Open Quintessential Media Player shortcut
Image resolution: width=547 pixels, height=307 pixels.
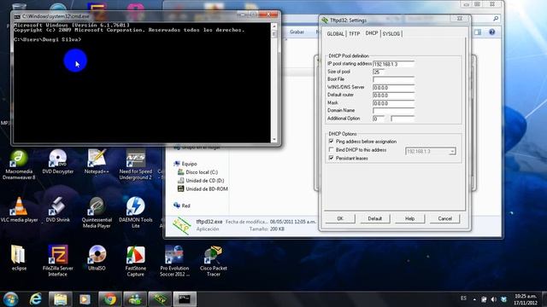coord(97,213)
